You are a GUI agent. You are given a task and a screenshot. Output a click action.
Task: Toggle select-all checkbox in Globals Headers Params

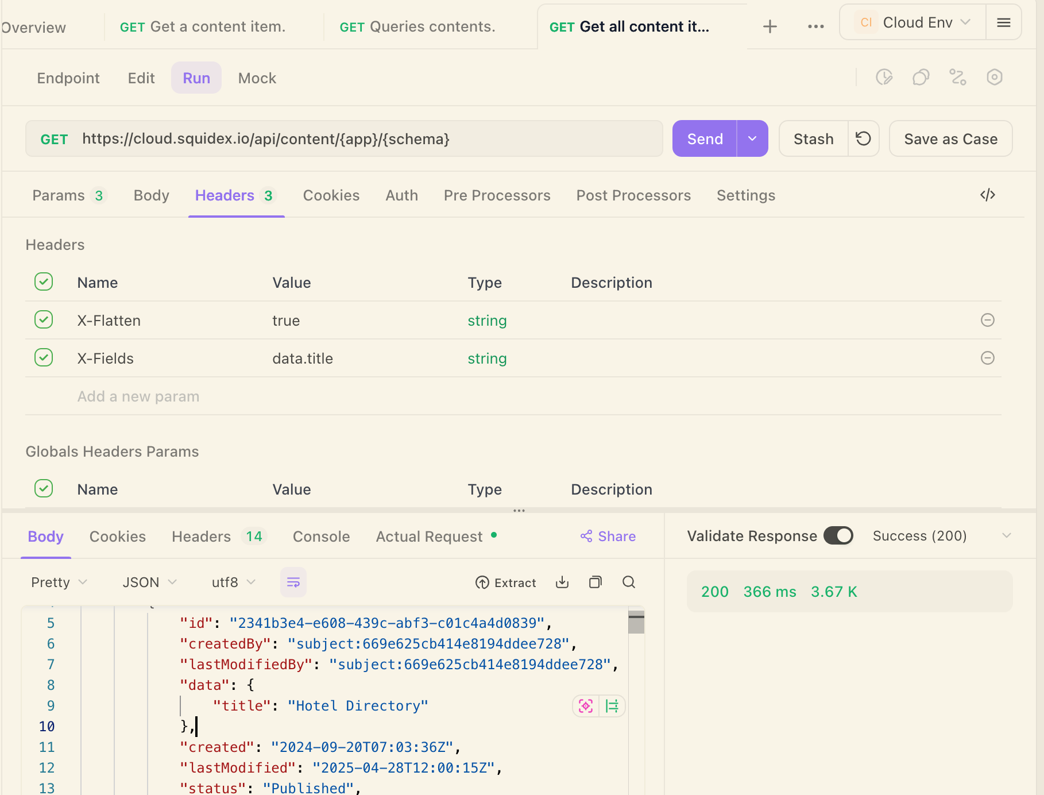[44, 488]
